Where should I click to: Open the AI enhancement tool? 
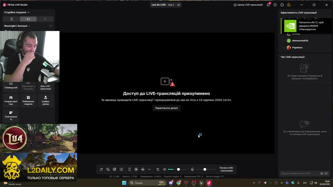coord(114,169)
